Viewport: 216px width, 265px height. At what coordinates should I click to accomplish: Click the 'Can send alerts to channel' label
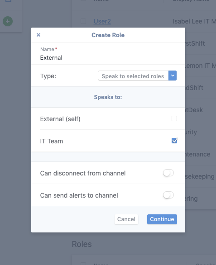(x=79, y=195)
